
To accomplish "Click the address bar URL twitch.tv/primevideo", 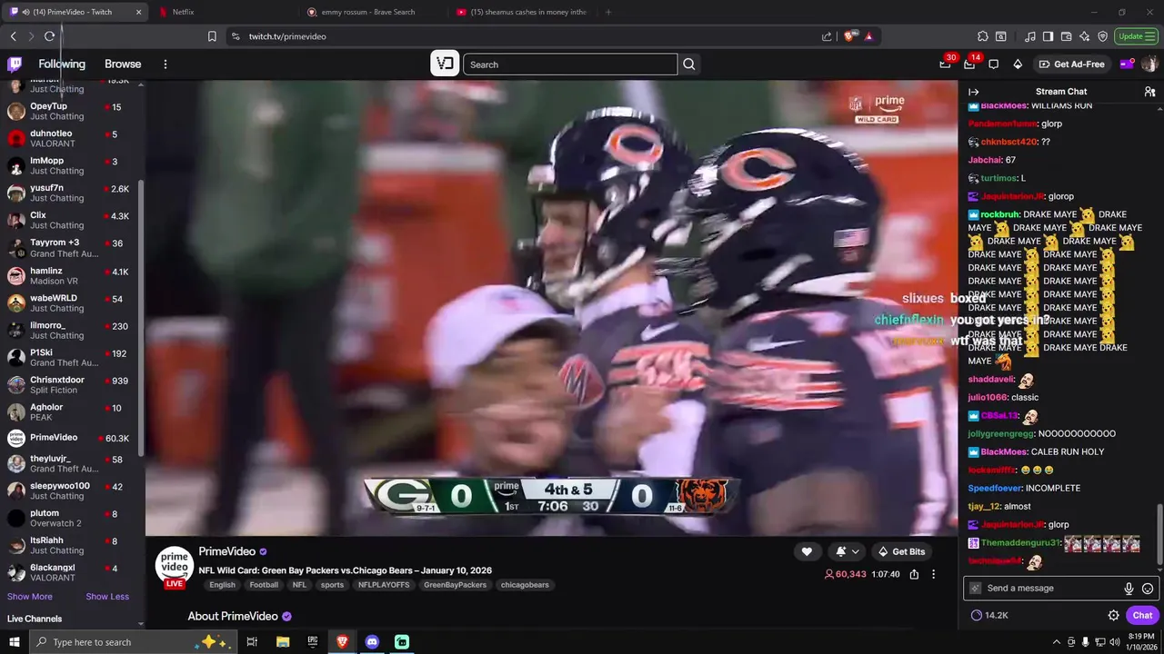I will click(x=287, y=36).
